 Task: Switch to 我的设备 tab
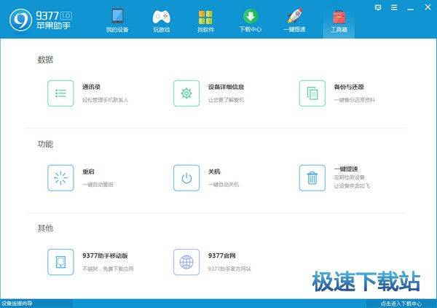[117, 20]
